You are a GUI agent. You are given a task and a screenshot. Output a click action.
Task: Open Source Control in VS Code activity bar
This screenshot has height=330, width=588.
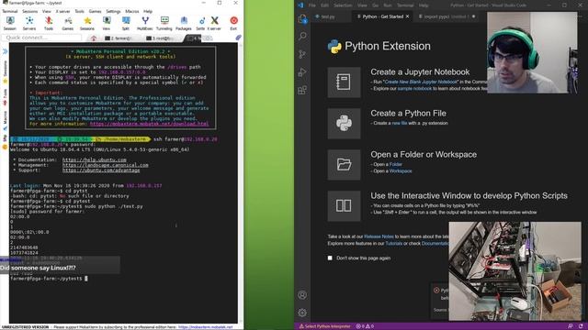click(302, 54)
